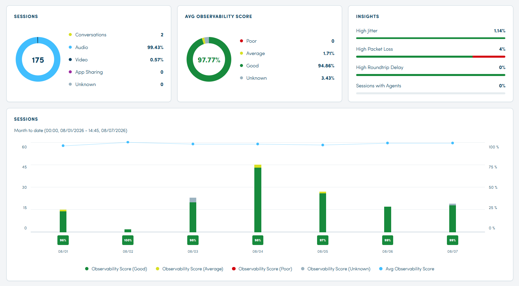
Task: Click the 45 label on the left axis
Action: click(x=24, y=167)
